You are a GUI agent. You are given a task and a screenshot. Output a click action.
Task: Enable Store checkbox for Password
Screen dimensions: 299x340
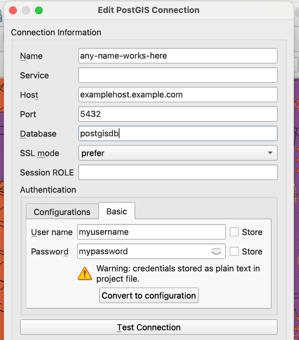[234, 252]
